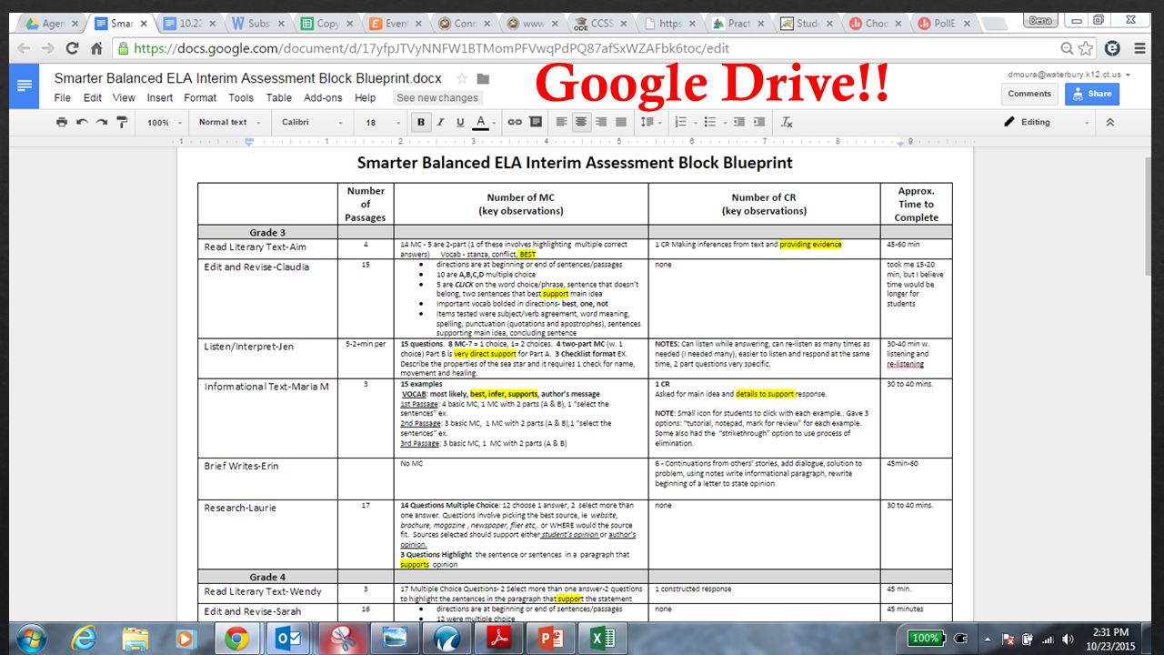Open the zoom 100% dropdown
Image resolution: width=1164 pixels, height=655 pixels.
164,122
